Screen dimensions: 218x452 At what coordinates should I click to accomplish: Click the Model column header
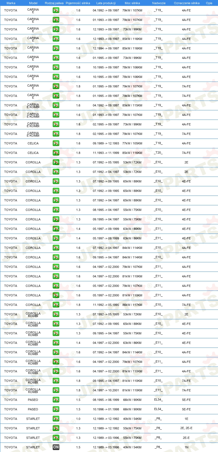pos(33,3)
